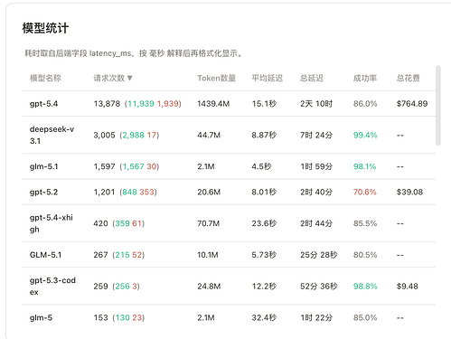The width and height of the screenshot is (451, 339).
Task: Click the 平均延迟 column header
Action: click(x=268, y=78)
